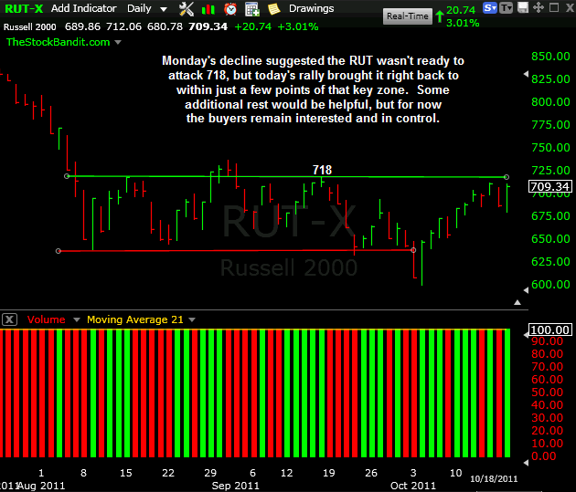
Task: Click the Moving Average 21 label
Action: click(x=135, y=319)
